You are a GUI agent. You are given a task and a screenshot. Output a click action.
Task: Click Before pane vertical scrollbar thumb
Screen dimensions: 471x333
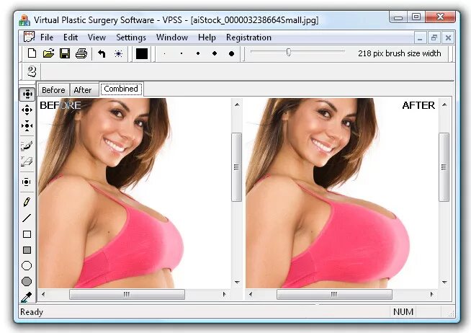(x=237, y=167)
